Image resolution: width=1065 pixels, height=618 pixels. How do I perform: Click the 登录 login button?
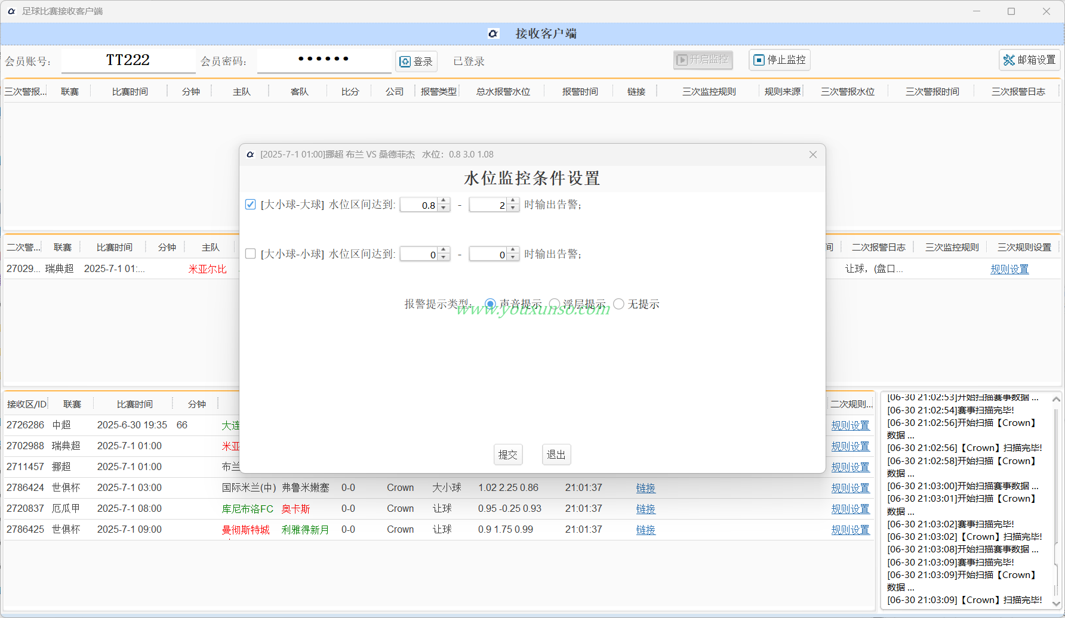tap(416, 61)
